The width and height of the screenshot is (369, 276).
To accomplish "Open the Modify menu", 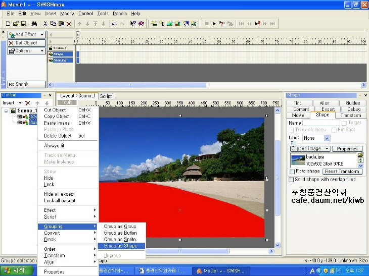I will 67,14.
